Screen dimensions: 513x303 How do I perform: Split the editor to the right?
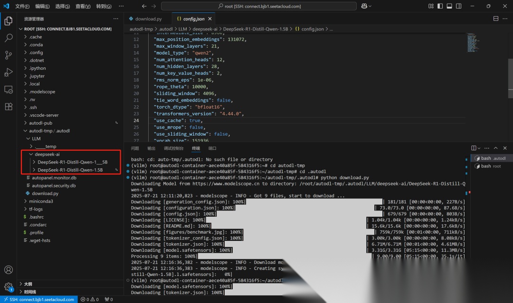496,18
